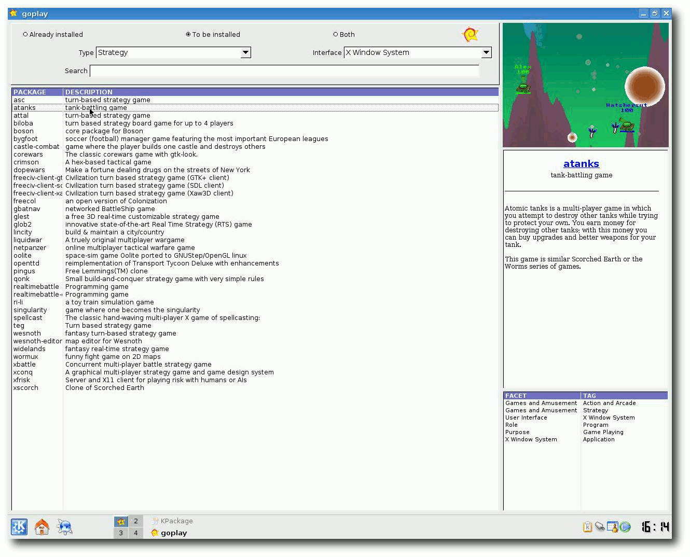690x557 pixels.
Task: Select the gbatnav package row
Action: click(x=255, y=209)
